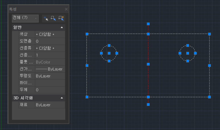Open the 선종류 property value
Viewport: 220px width, 130px height.
50,48
